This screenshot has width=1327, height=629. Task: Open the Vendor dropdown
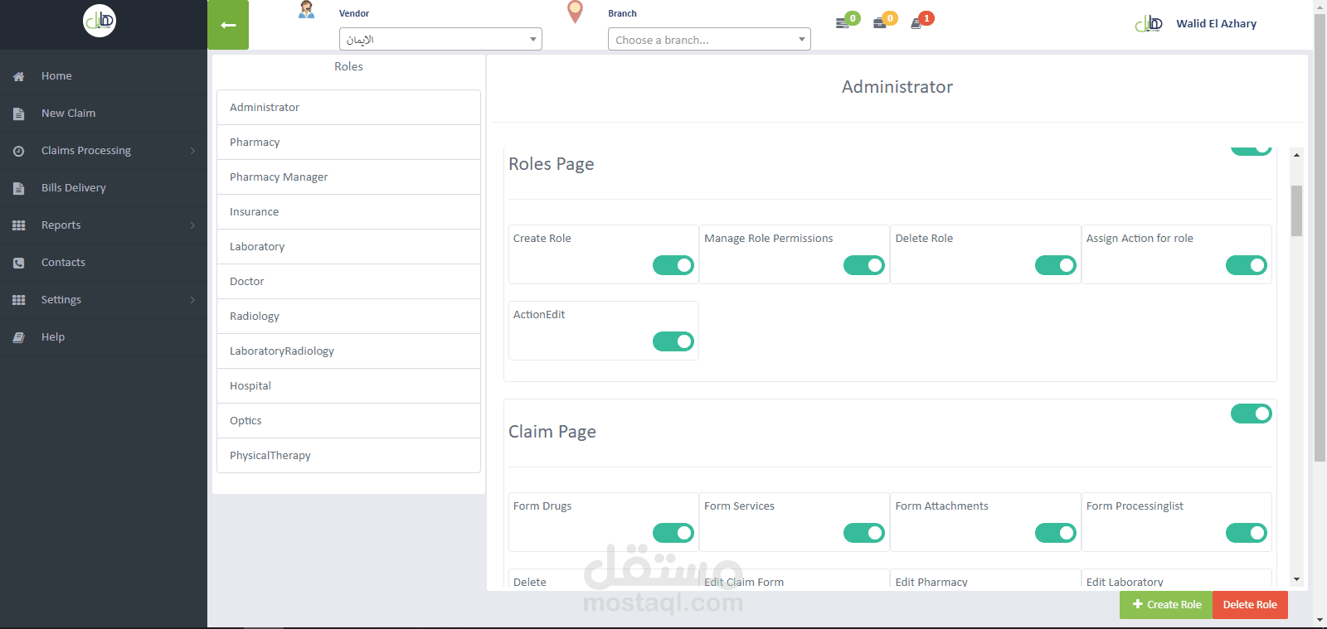coord(440,39)
